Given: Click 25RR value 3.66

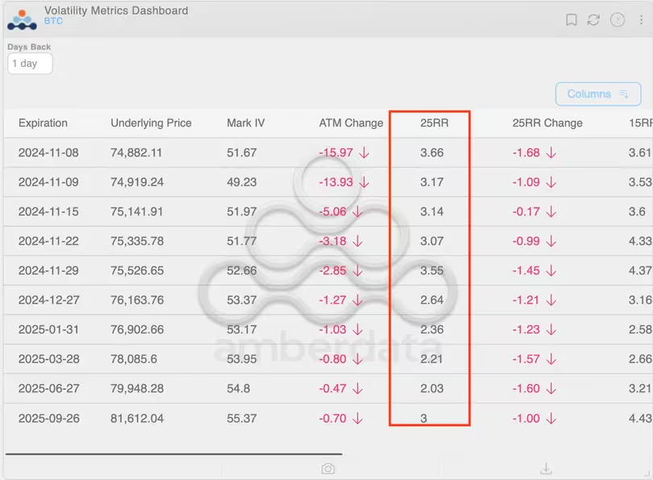Looking at the screenshot, I should click(432, 152).
